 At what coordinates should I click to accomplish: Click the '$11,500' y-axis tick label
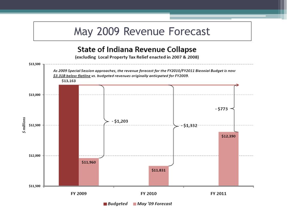[x=35, y=186]
